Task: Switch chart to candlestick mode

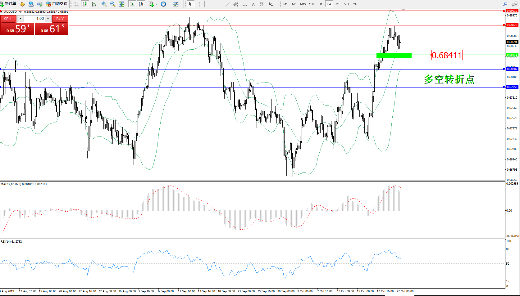Action: (x=85, y=4)
